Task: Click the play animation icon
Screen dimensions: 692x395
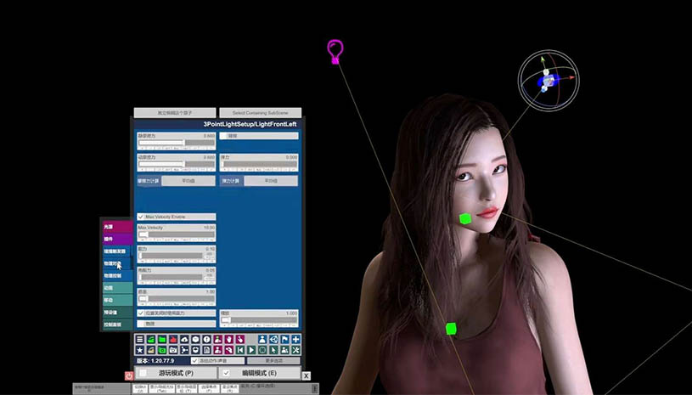Action: 251,350
